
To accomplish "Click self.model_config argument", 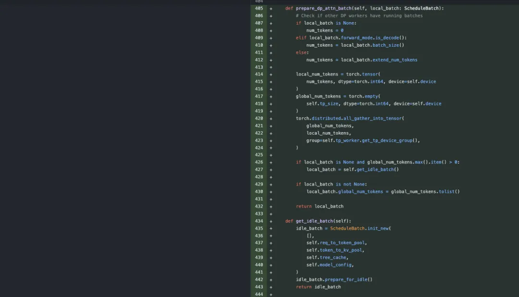I will [x=329, y=265].
